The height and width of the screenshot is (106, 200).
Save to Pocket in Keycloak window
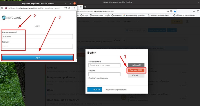tap(66, 8)
